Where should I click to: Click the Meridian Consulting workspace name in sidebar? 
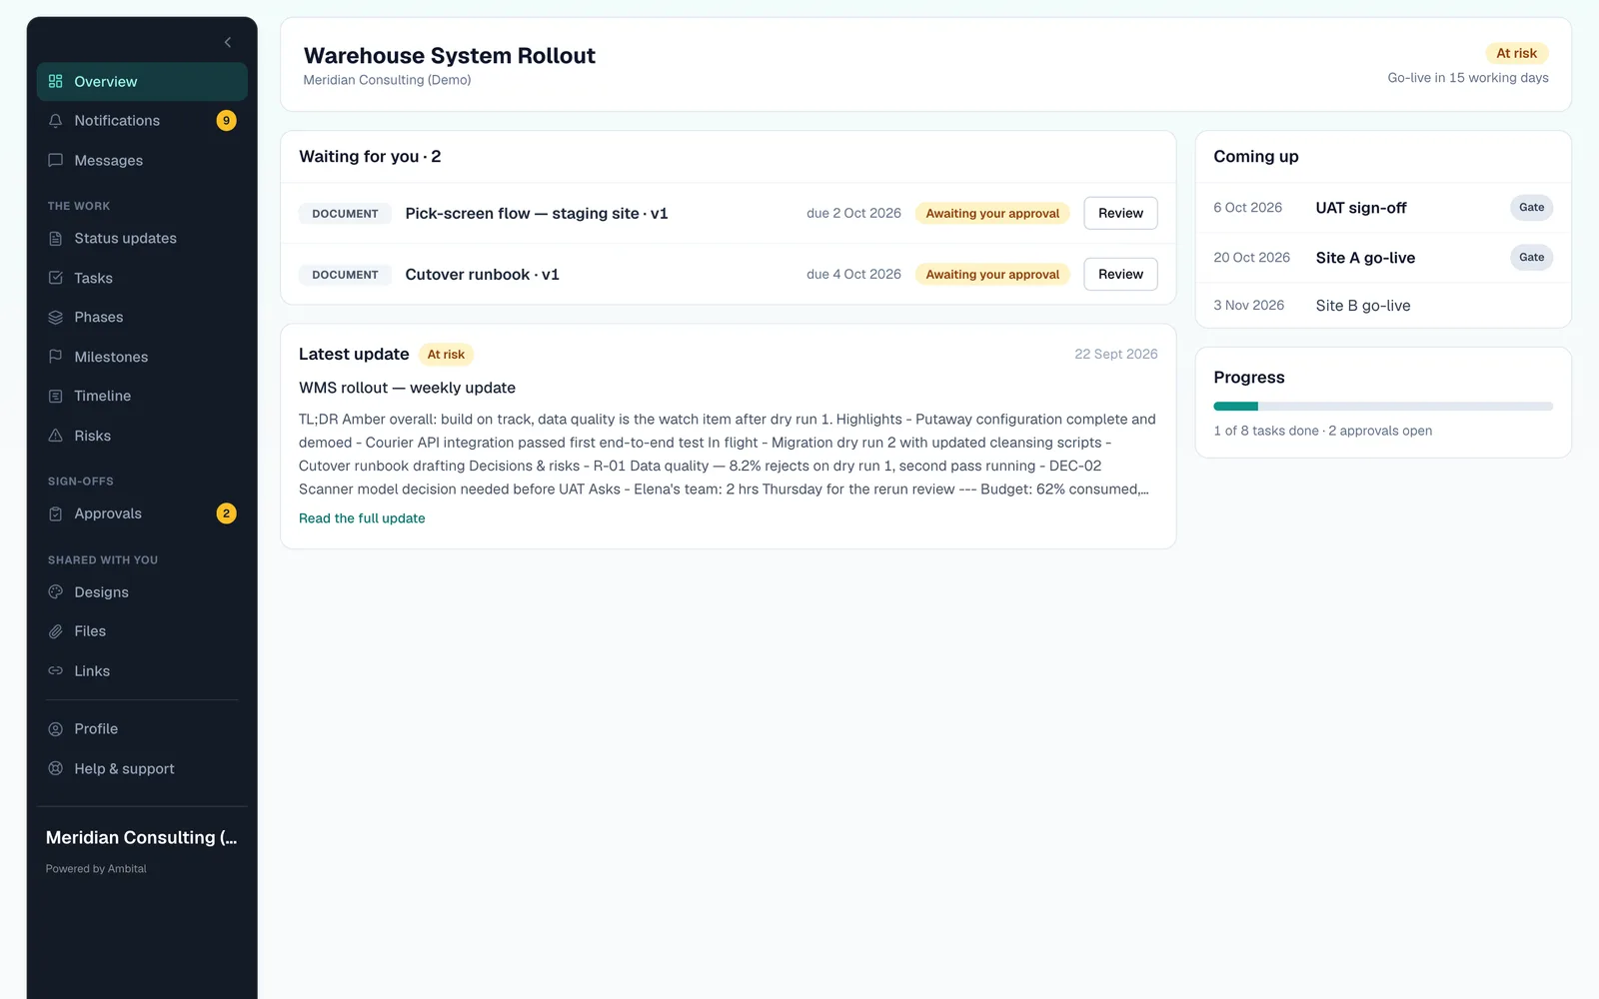[141, 838]
